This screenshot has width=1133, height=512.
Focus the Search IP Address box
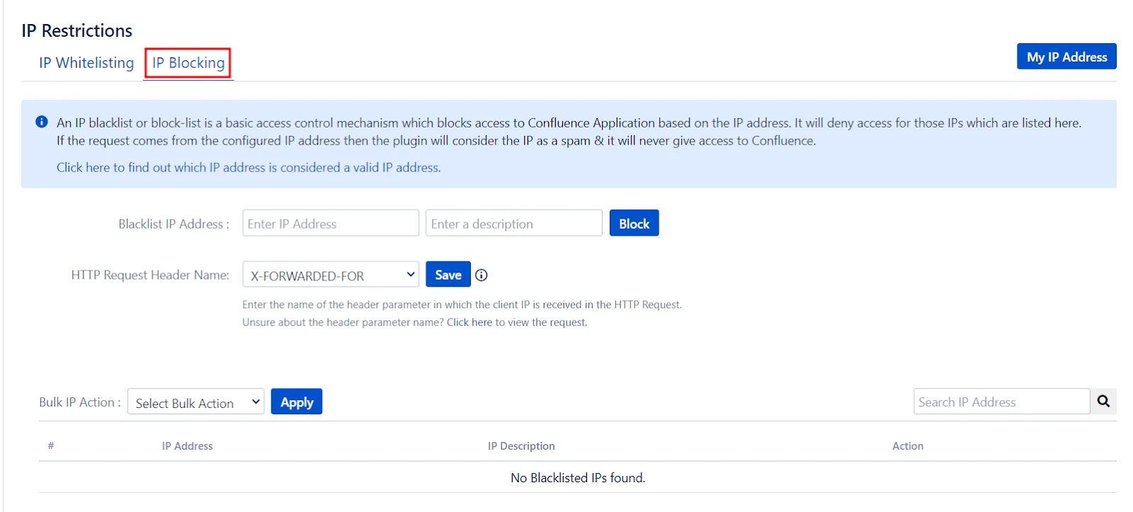1001,402
